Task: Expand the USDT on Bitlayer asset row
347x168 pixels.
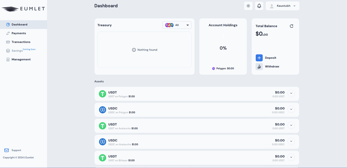Action: (291, 158)
